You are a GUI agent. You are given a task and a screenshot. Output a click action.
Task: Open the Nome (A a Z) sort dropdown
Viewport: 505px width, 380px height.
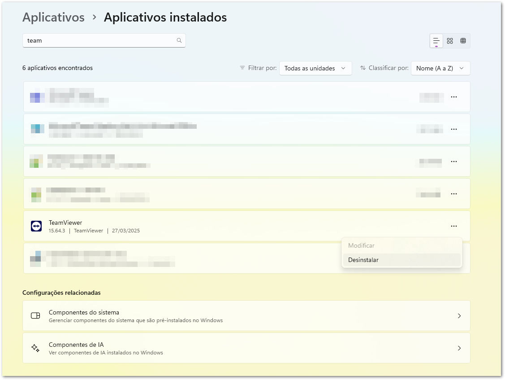pyautogui.click(x=440, y=68)
